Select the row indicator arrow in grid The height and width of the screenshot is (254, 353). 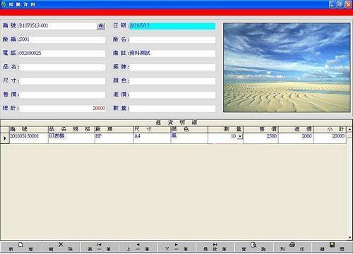(x=5, y=138)
